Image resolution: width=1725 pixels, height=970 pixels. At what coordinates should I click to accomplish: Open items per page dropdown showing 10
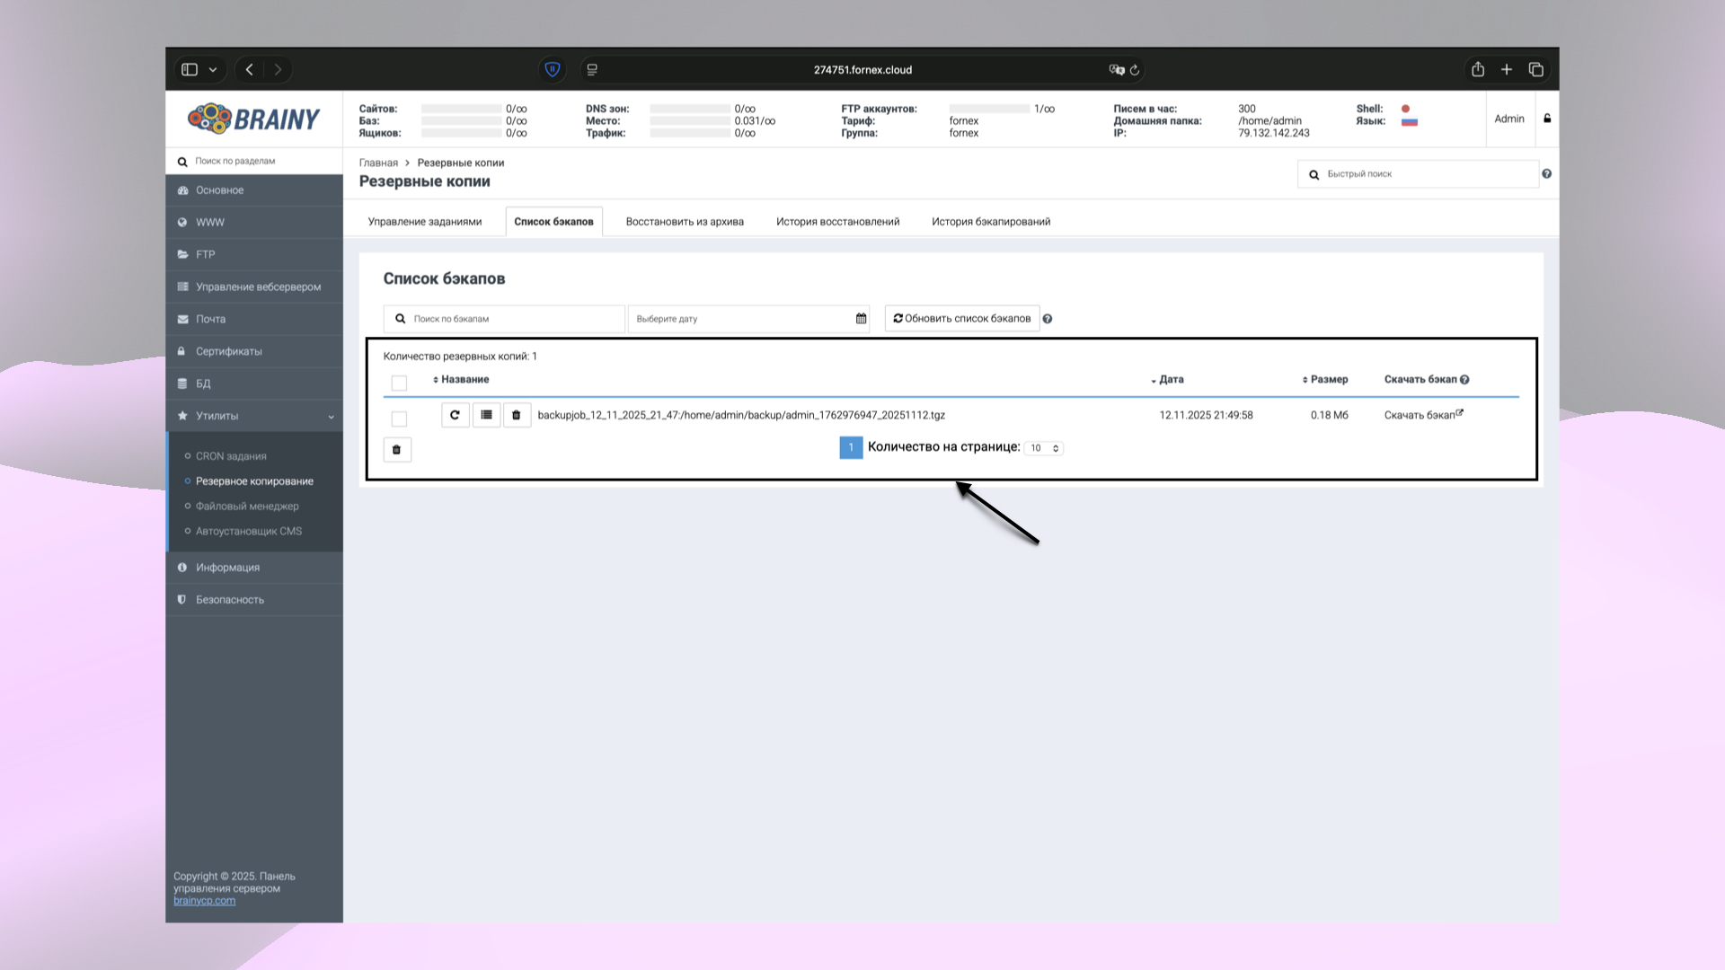coord(1044,448)
